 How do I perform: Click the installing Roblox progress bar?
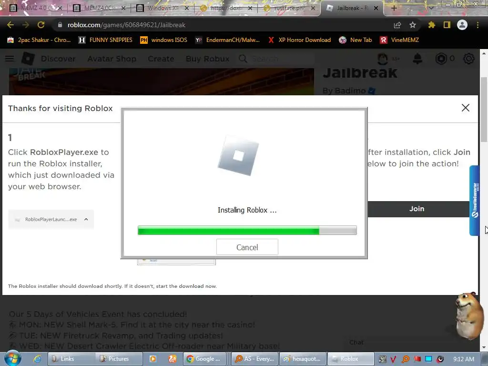pos(247,230)
